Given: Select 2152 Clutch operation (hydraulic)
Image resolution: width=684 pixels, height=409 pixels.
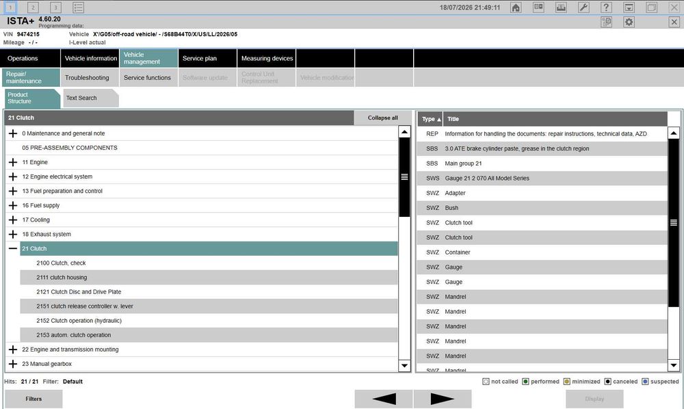Looking at the screenshot, I should pyautogui.click(x=209, y=321).
